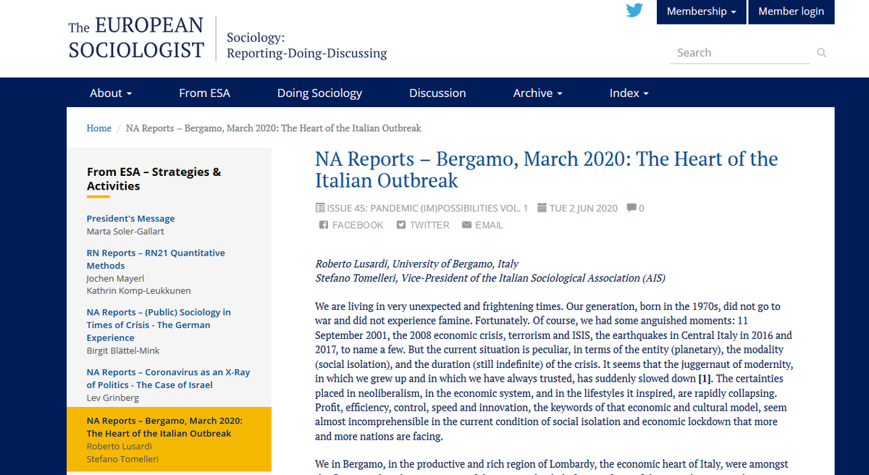Image resolution: width=869 pixels, height=475 pixels.
Task: Click the Facebook share icon
Action: coord(324,225)
